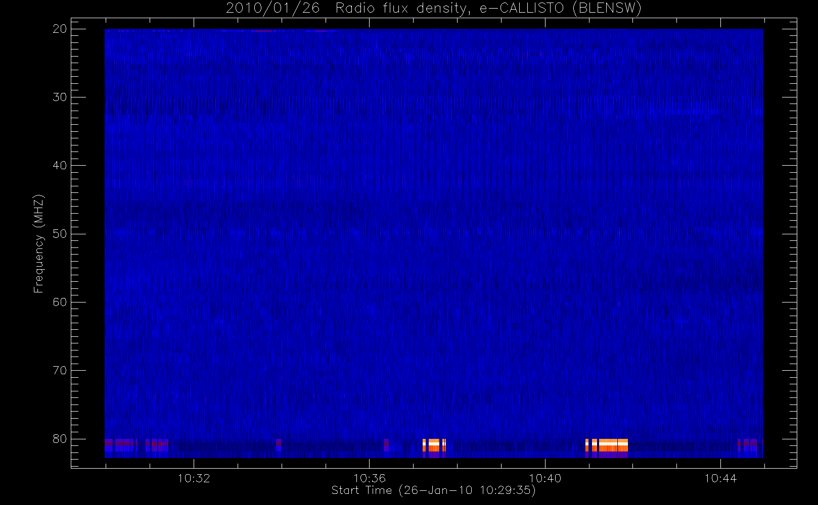The height and width of the screenshot is (505, 818).
Task: Click the Frequency (MHZ) axis label
Action: 38,244
